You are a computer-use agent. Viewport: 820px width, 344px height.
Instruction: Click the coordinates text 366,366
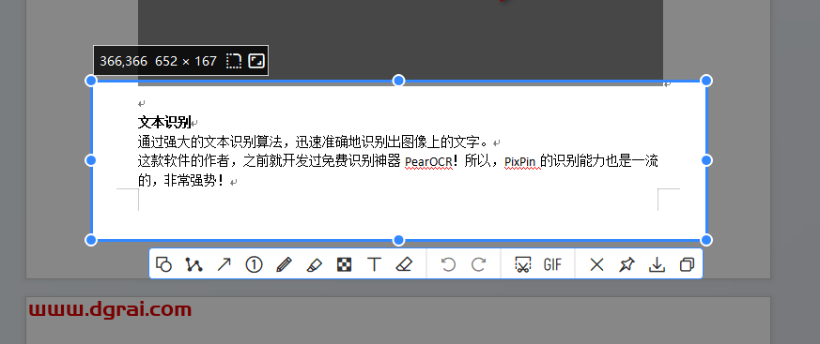pyautogui.click(x=123, y=61)
